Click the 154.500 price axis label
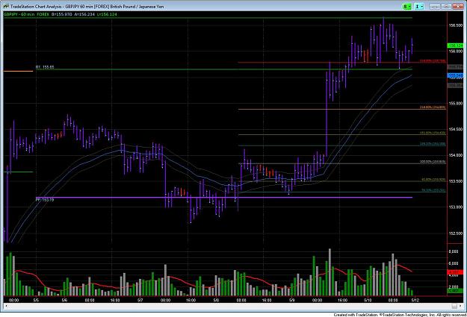 (455, 129)
